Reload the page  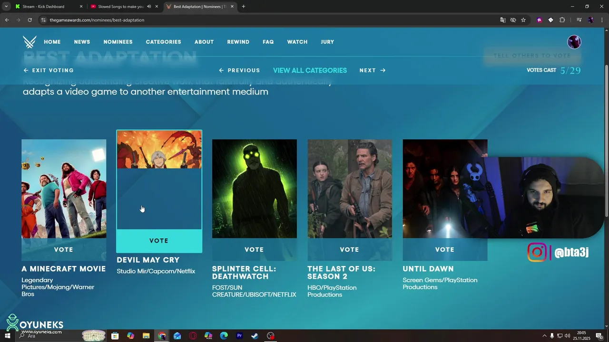pos(29,20)
